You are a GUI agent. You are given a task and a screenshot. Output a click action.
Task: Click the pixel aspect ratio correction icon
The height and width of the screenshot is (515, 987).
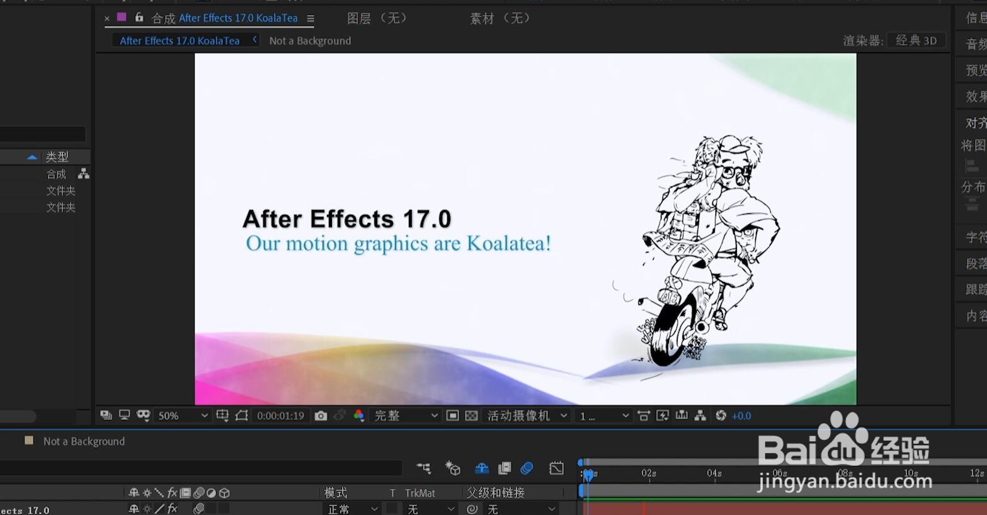coord(643,416)
